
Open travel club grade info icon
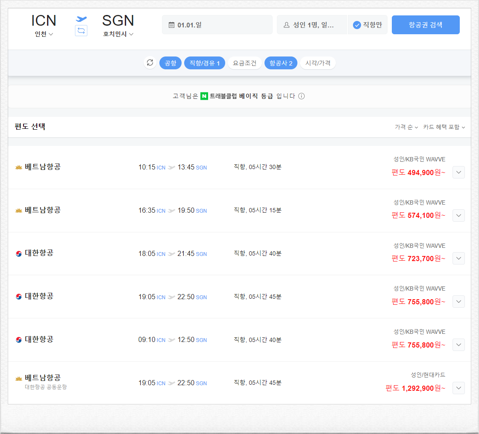coord(302,96)
